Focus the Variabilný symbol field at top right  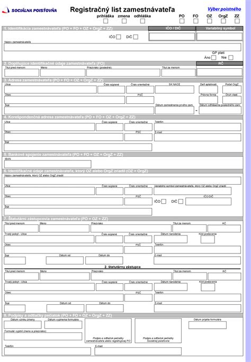click(219, 37)
